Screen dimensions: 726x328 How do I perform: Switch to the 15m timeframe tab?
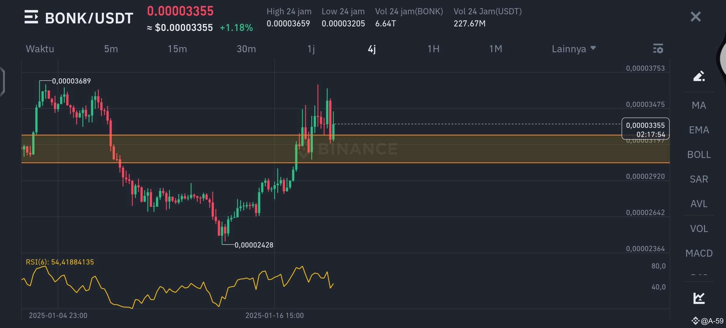pyautogui.click(x=177, y=49)
